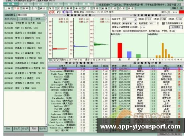Click the 1赔率 field showing 2.890
This screenshot has width=188, height=136.
tap(164, 19)
